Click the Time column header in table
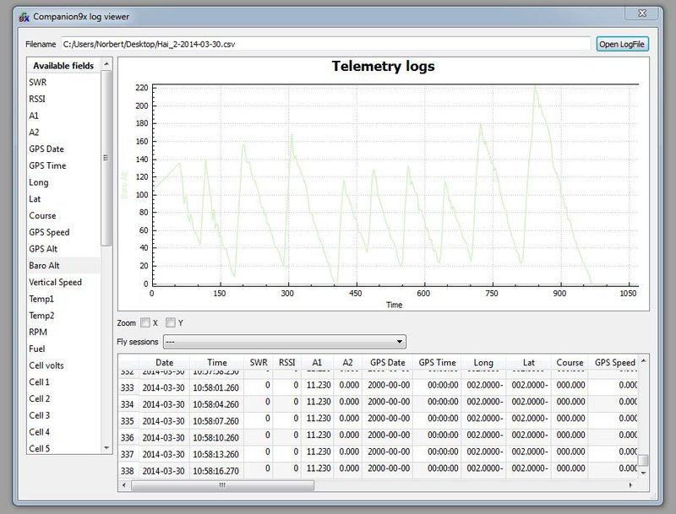The width and height of the screenshot is (676, 514). (217, 362)
